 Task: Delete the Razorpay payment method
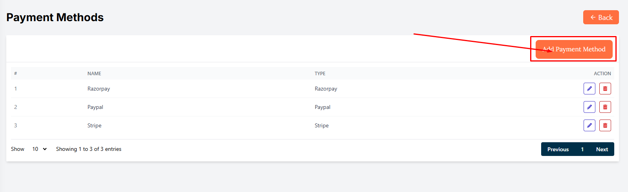(x=605, y=89)
